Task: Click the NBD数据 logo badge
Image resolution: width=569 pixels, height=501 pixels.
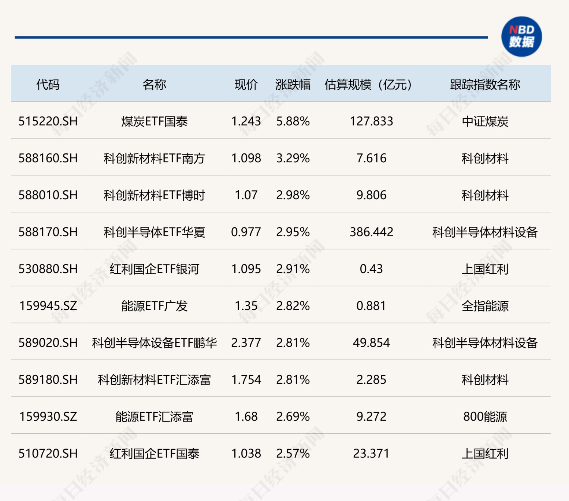Action: [521, 37]
